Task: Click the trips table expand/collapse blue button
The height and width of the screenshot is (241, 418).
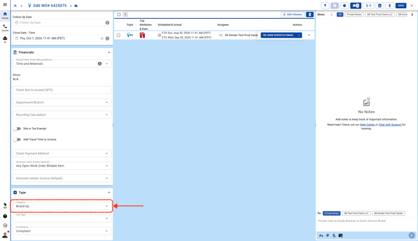Action: tap(309, 14)
